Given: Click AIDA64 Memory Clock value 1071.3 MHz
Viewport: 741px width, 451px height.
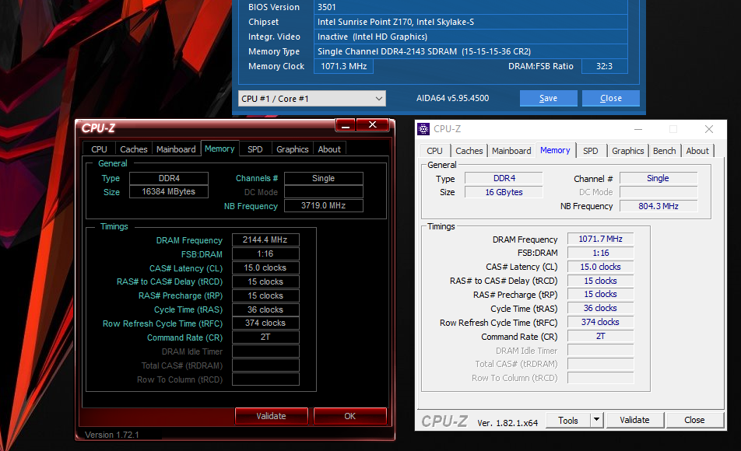Looking at the screenshot, I should pos(343,66).
